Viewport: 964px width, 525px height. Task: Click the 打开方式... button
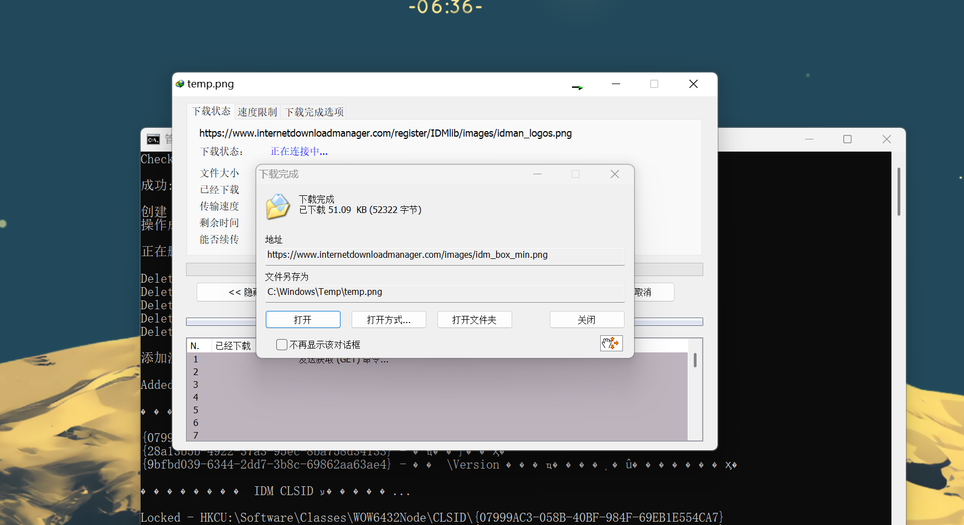click(389, 320)
